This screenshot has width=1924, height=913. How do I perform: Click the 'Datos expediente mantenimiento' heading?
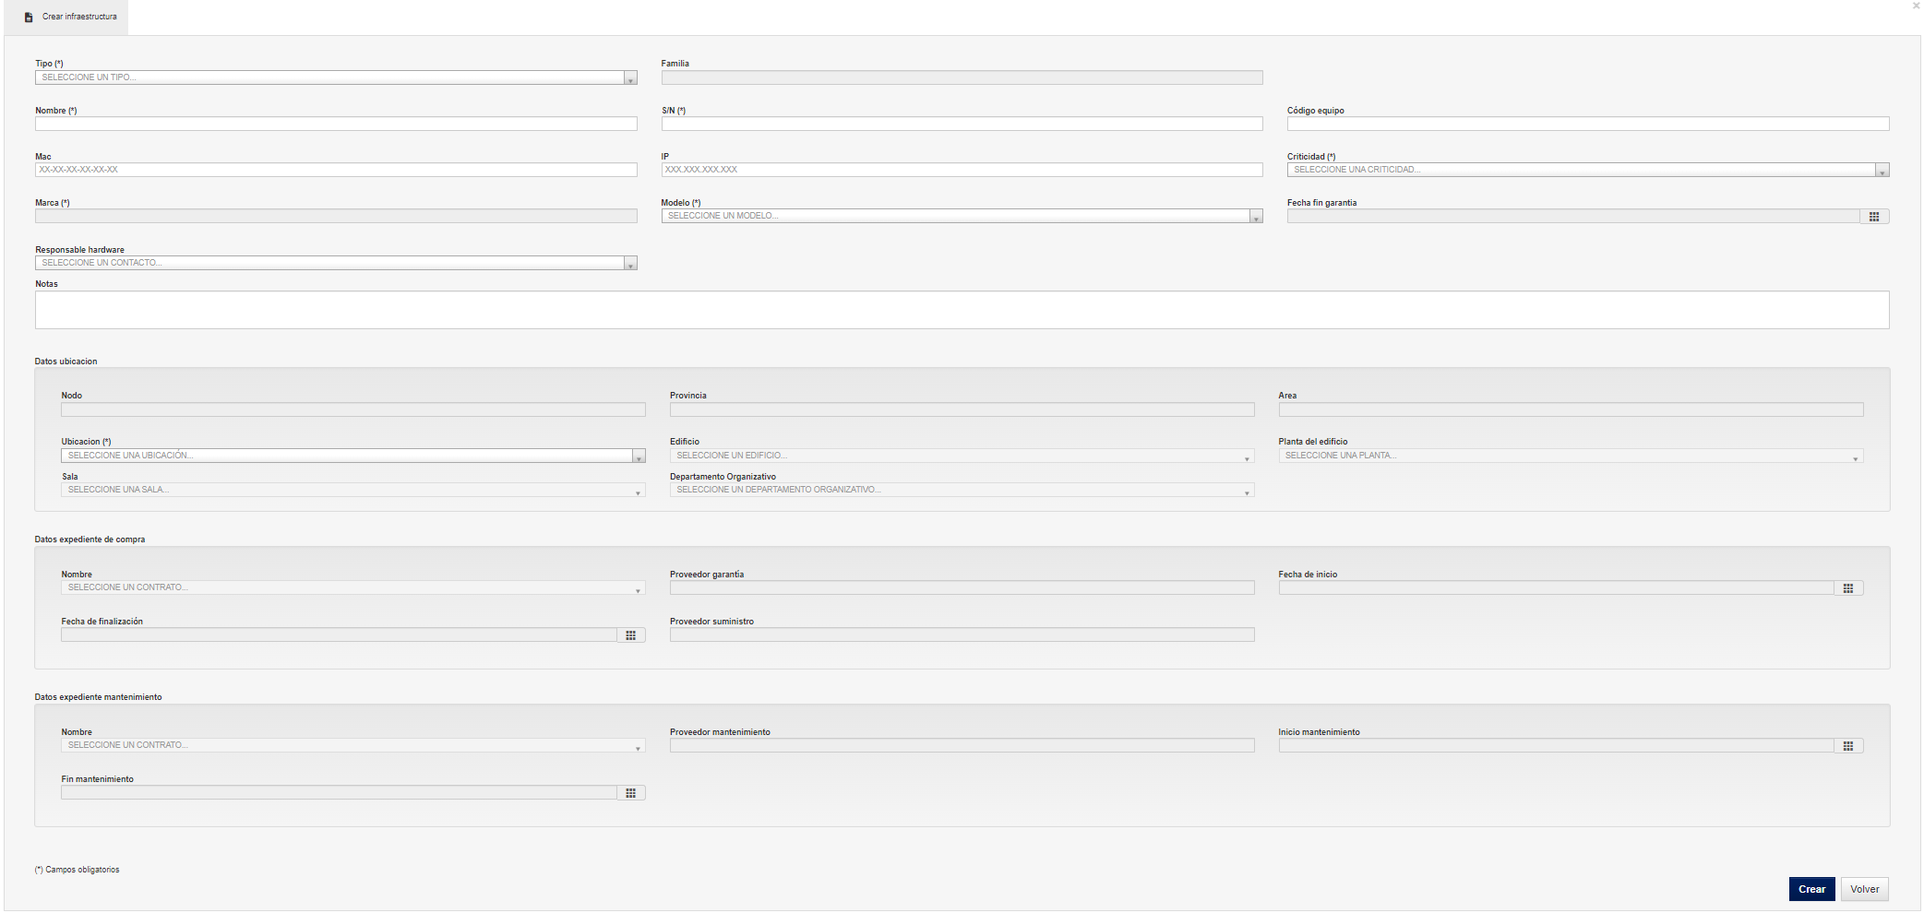(98, 697)
